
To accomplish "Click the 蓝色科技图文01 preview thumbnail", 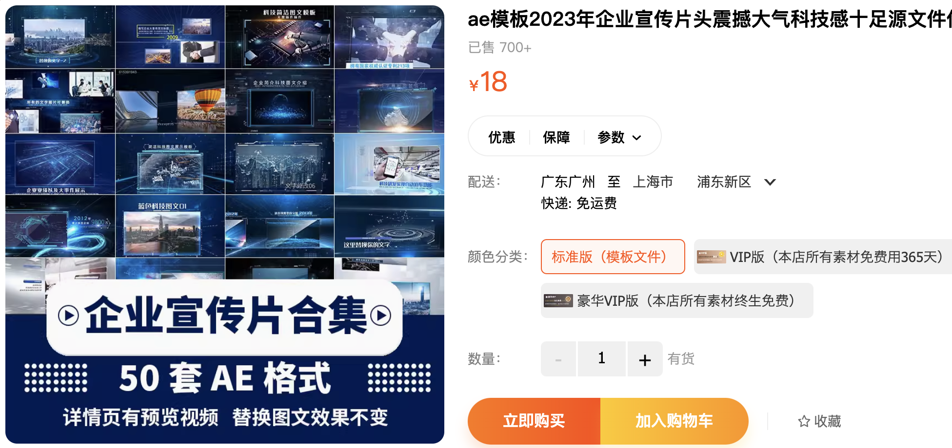I will 170,226.
